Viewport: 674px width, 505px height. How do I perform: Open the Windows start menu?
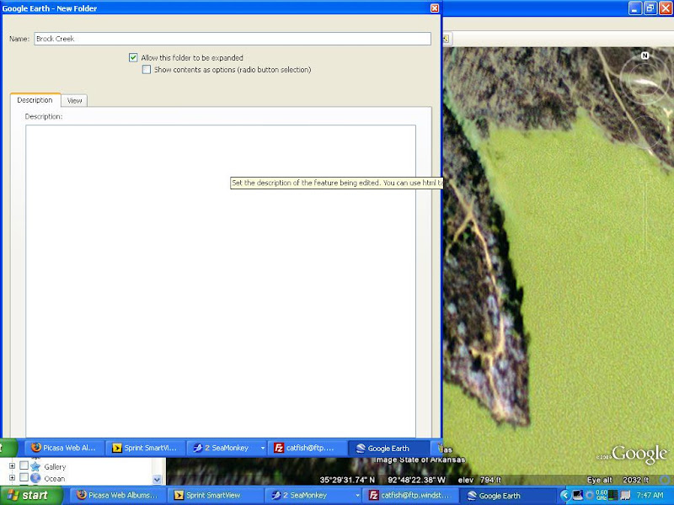click(31, 496)
